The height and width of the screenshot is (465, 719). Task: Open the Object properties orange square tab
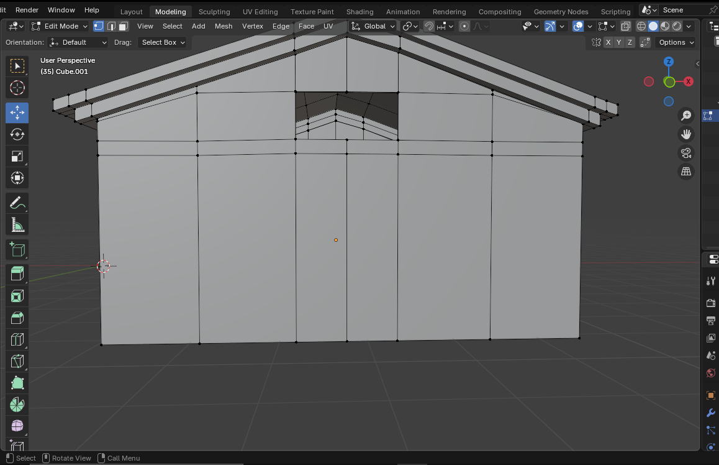click(x=711, y=395)
